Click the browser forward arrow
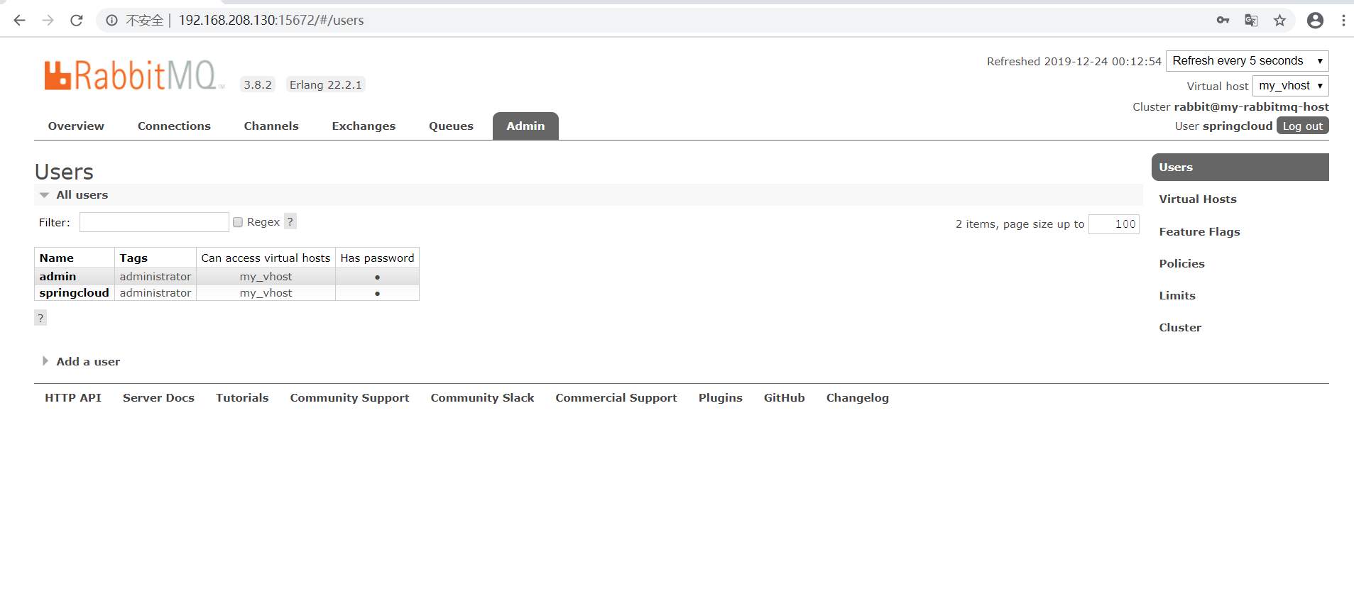This screenshot has width=1354, height=606. (48, 21)
